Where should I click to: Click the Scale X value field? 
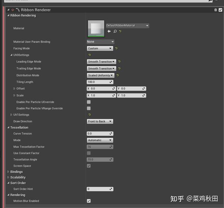click(x=101, y=95)
